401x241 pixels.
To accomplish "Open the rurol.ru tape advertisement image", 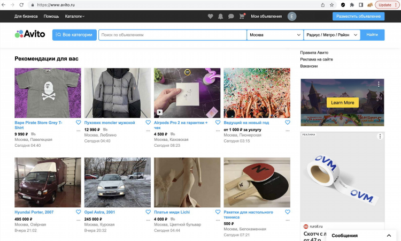I will pyautogui.click(x=342, y=177).
